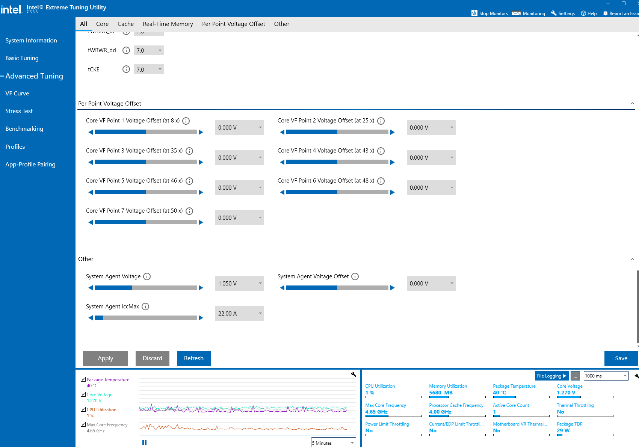Image resolution: width=639 pixels, height=447 pixels.
Task: Open Settings from top bar
Action: tap(563, 13)
